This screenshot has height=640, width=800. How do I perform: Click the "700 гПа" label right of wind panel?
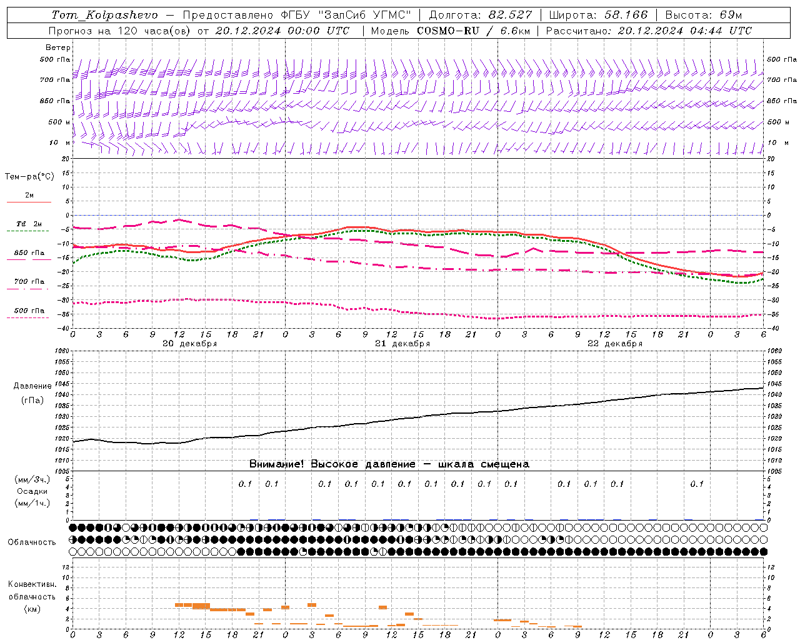coord(782,80)
